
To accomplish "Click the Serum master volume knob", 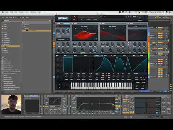I will pos(140,17).
